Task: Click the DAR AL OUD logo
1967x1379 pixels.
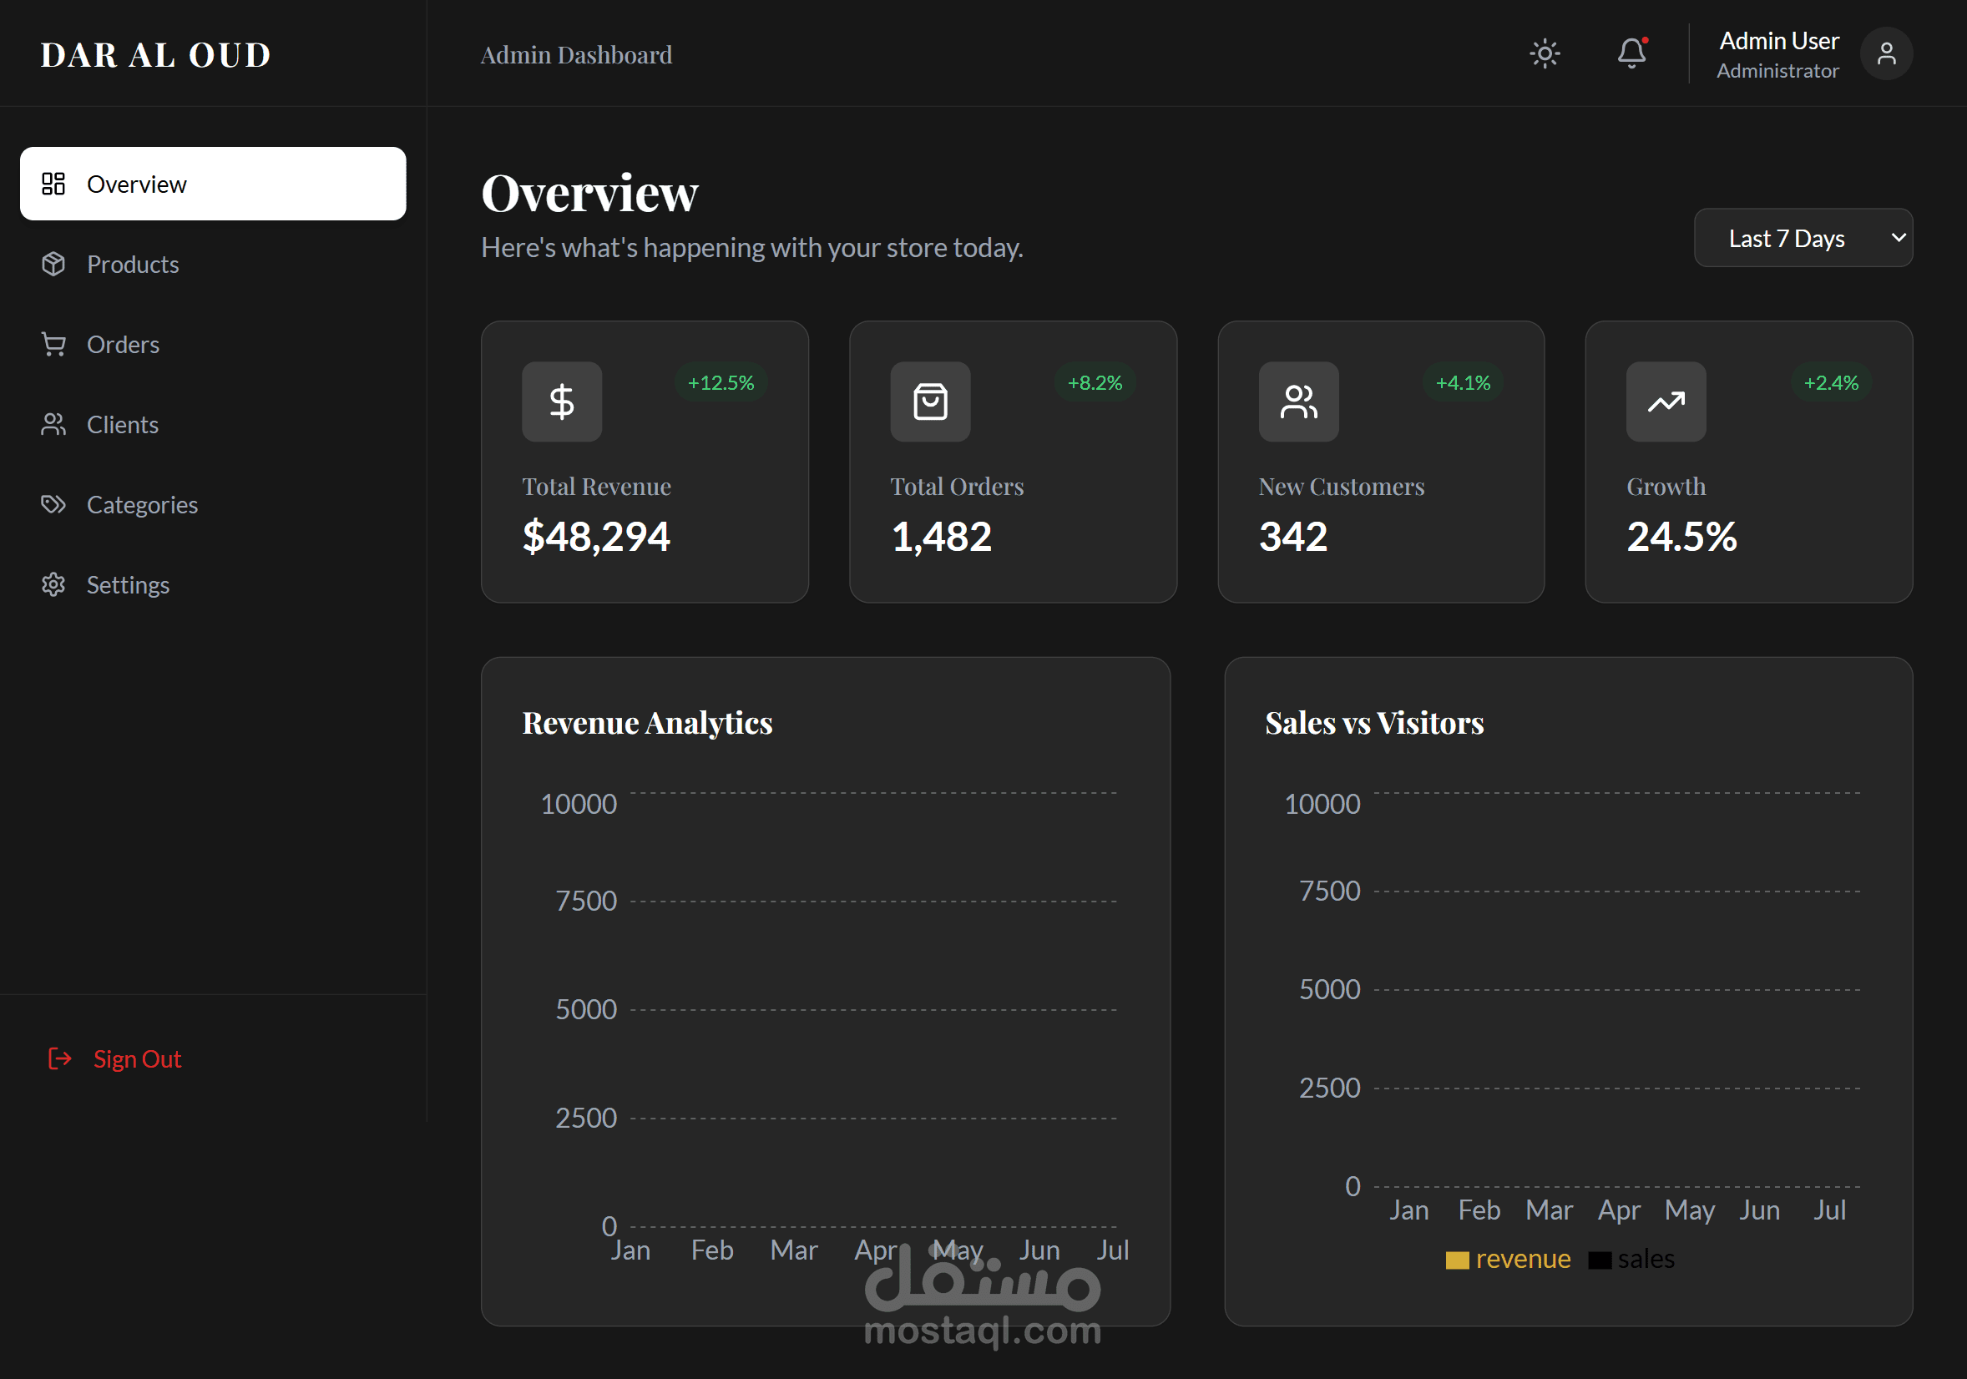Action: [x=156, y=55]
